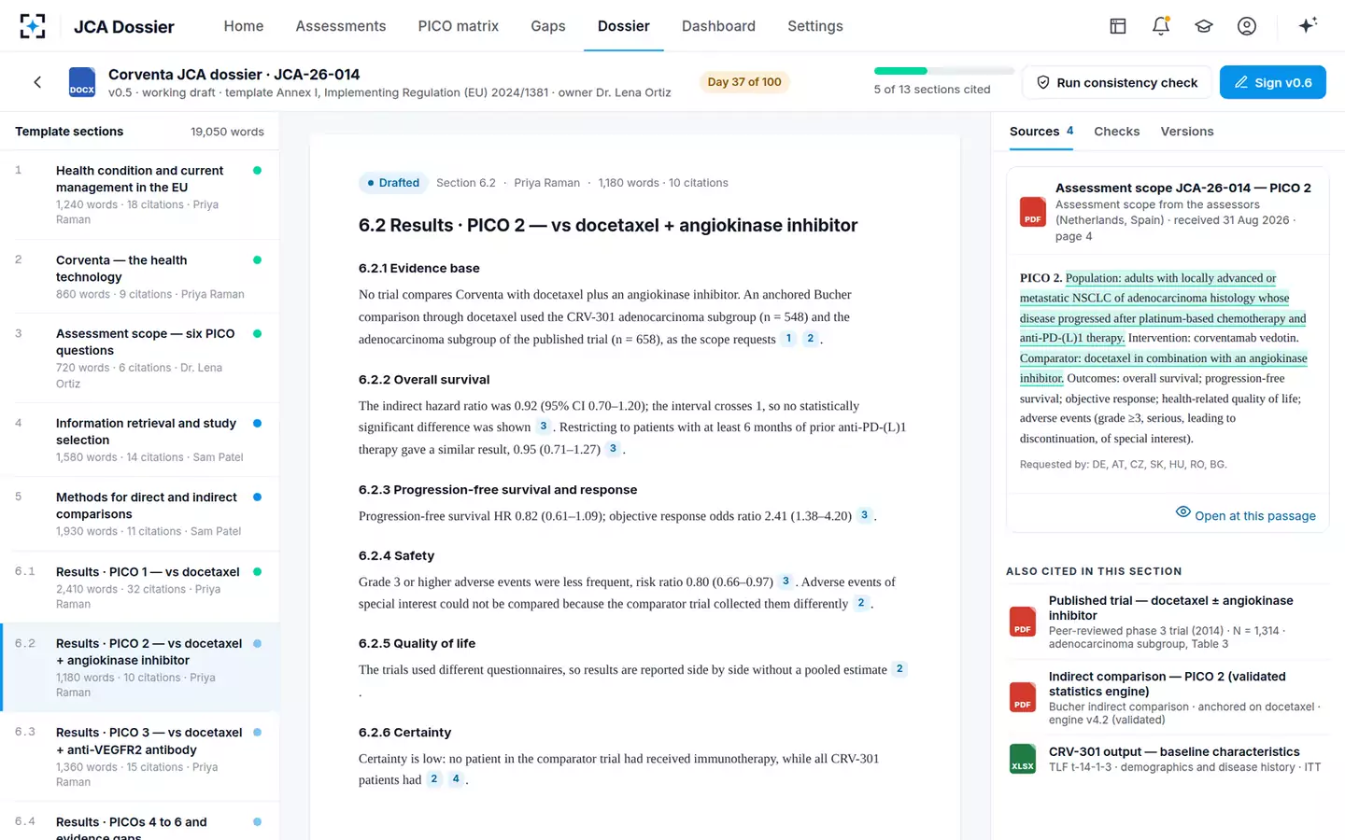The width and height of the screenshot is (1345, 840).
Task: Open the user profile icon
Action: [1247, 26]
